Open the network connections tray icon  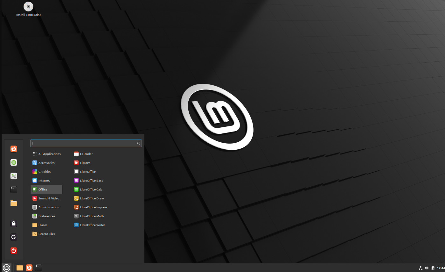(421, 268)
